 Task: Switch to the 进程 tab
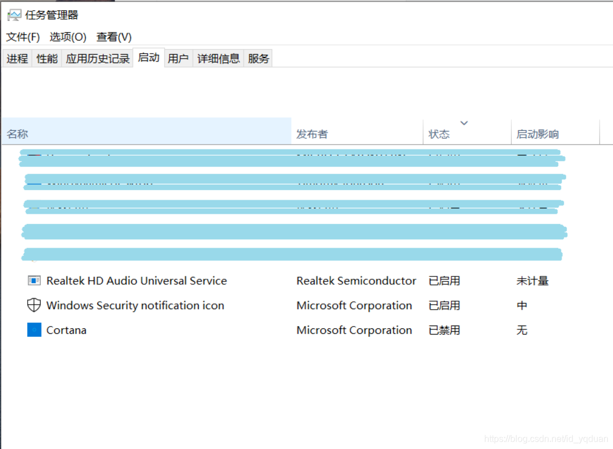pyautogui.click(x=17, y=59)
